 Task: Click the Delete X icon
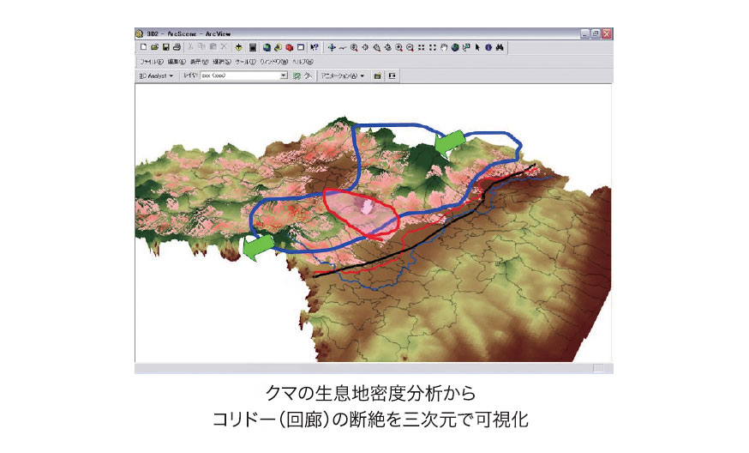click(x=224, y=47)
